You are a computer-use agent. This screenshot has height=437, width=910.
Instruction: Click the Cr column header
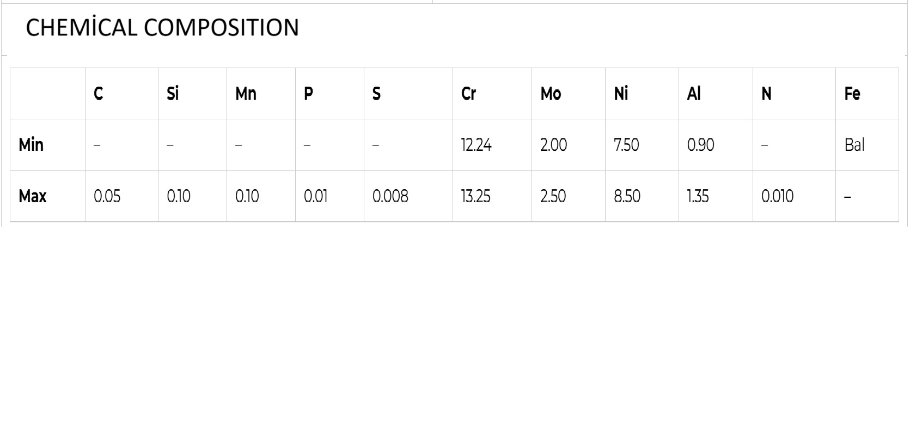468,94
